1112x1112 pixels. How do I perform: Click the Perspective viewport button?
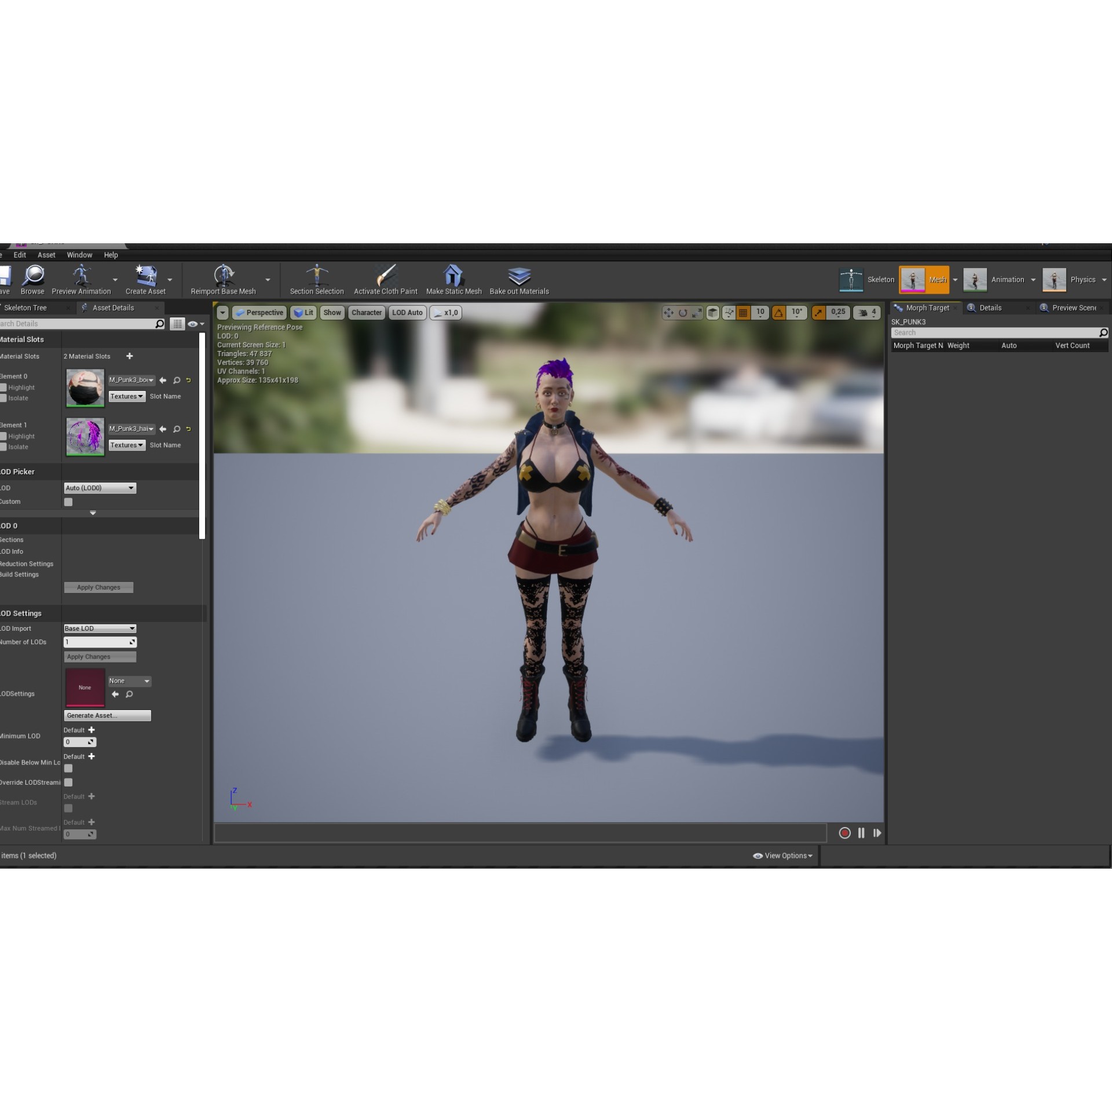pyautogui.click(x=259, y=313)
